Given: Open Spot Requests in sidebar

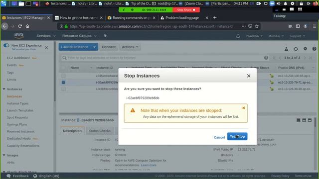Looking at the screenshot, I should 17,117.
